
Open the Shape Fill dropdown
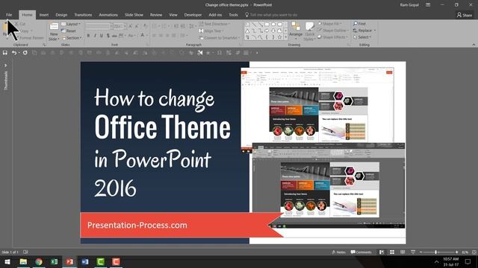(x=329, y=24)
